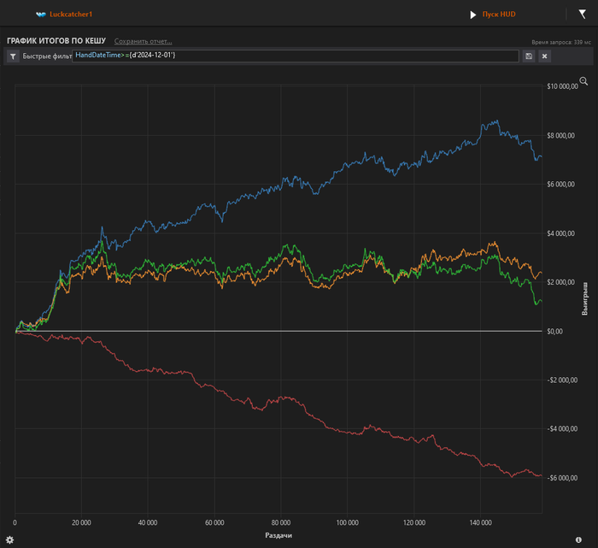
Task: Click the info icon at bottom right
Action: (x=578, y=540)
